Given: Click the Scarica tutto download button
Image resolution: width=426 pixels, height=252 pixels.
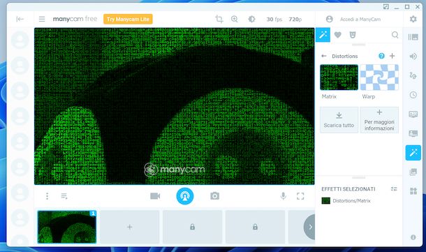Looking at the screenshot, I should point(339,120).
